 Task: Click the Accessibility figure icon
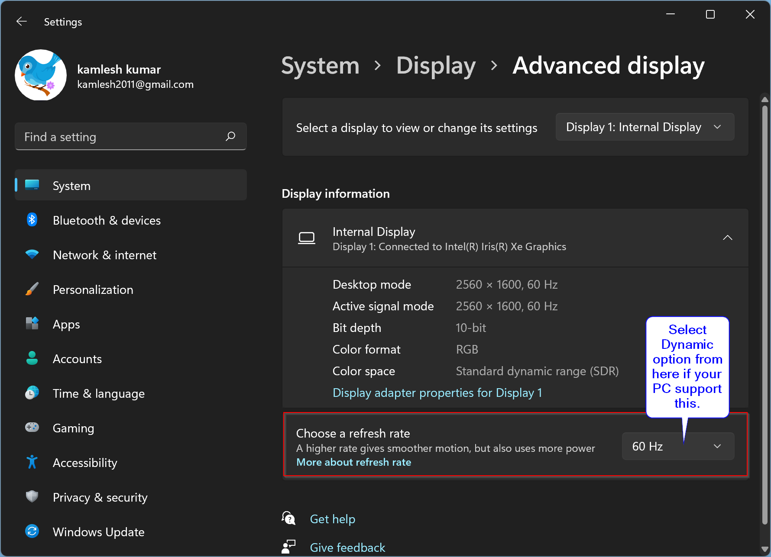point(32,462)
